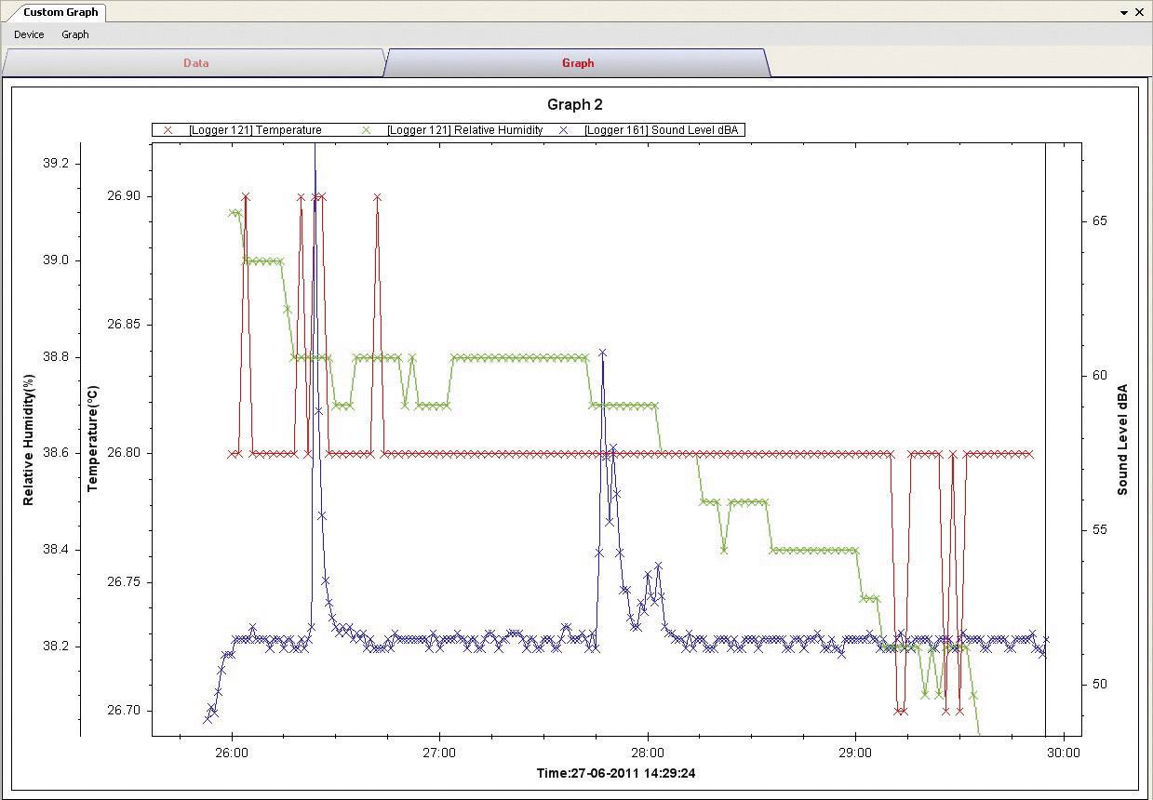Click the legend box above the plot

pos(447,130)
